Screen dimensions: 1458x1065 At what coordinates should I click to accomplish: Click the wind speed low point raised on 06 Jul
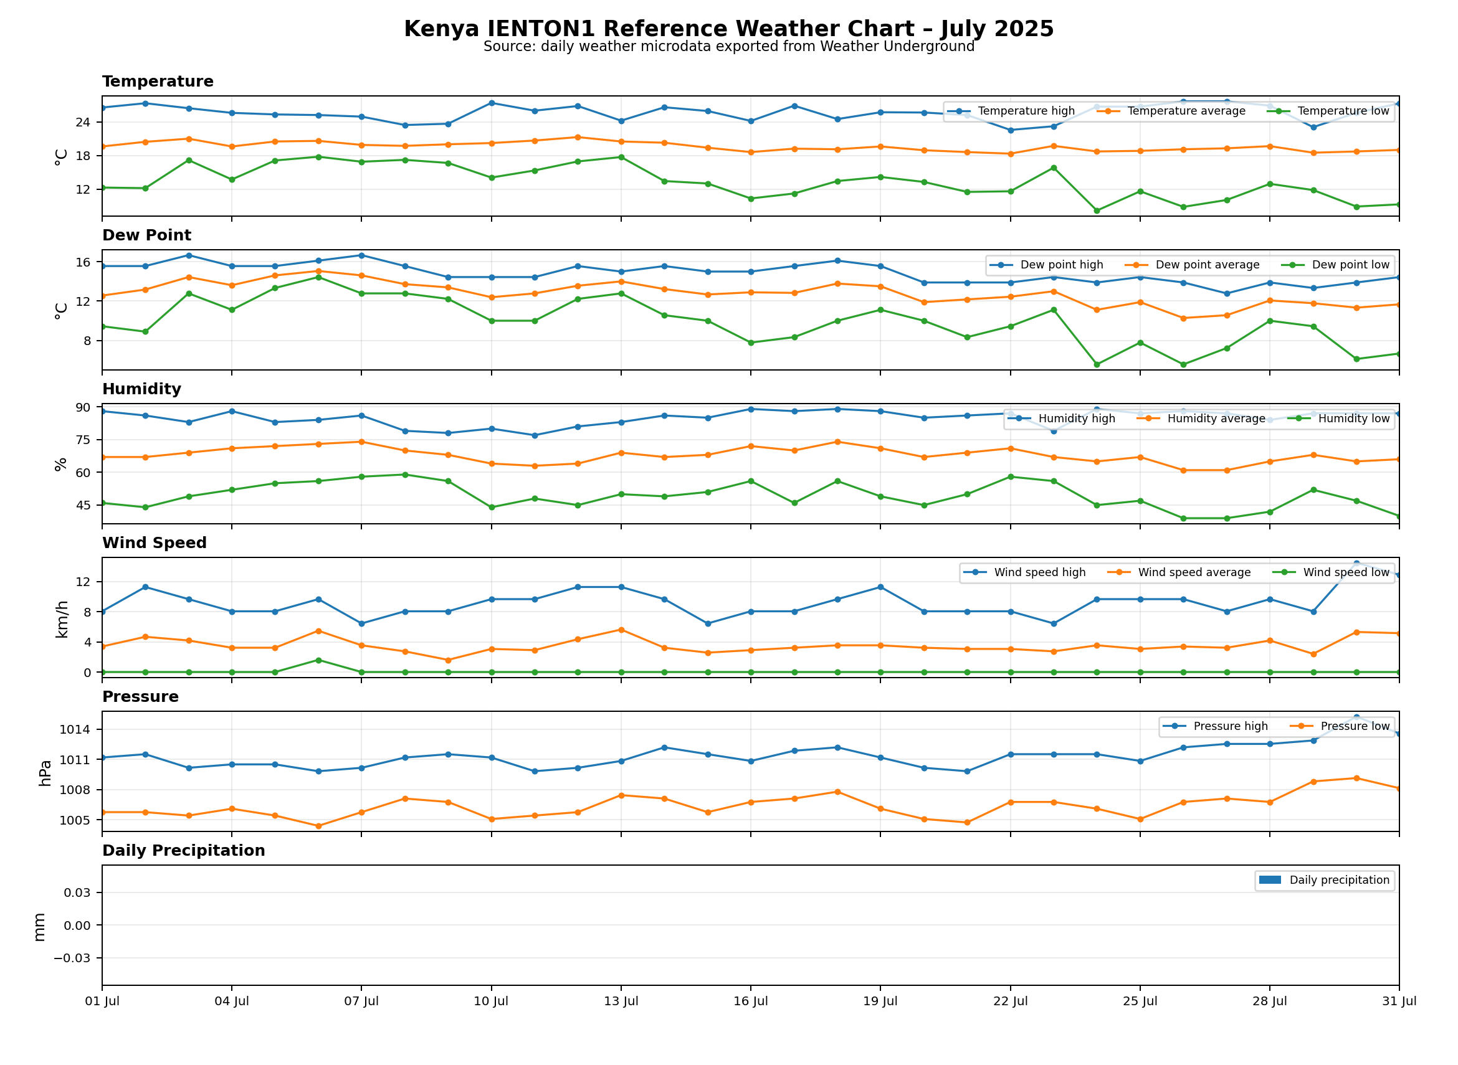click(318, 660)
